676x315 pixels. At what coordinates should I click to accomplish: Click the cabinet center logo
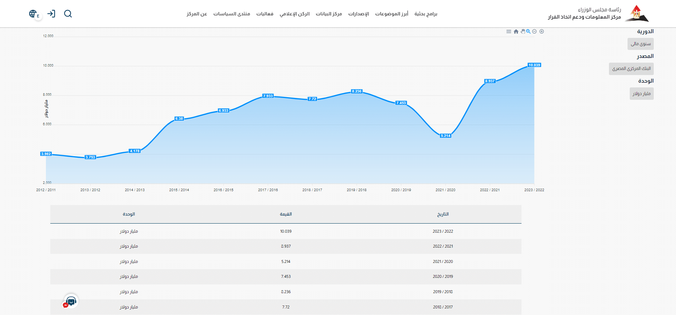637,13
